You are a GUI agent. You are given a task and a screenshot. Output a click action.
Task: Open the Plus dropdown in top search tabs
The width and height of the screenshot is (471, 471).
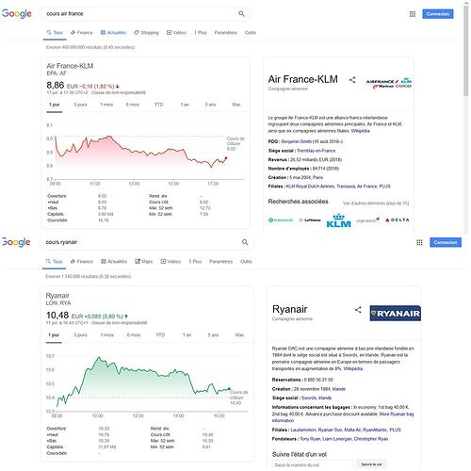tap(201, 32)
